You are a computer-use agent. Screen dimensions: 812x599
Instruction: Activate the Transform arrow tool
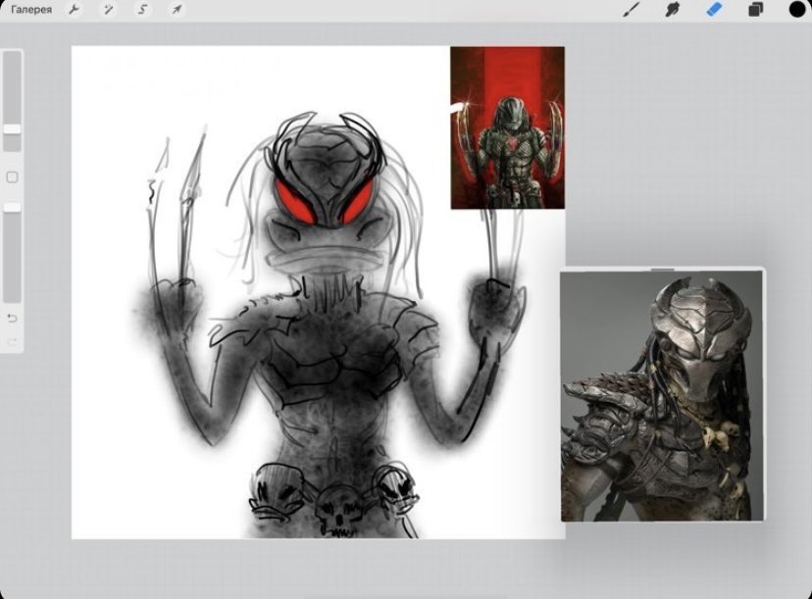(177, 10)
